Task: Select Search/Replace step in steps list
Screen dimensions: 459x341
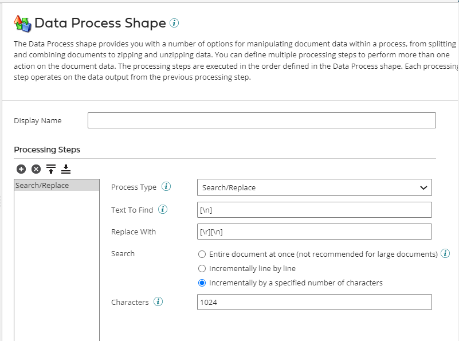Action: (x=56, y=186)
